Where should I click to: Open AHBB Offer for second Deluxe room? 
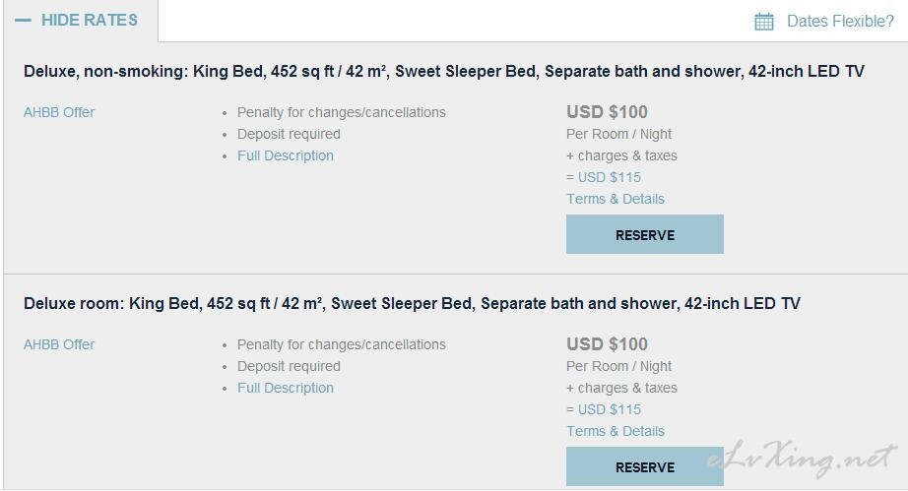point(58,344)
